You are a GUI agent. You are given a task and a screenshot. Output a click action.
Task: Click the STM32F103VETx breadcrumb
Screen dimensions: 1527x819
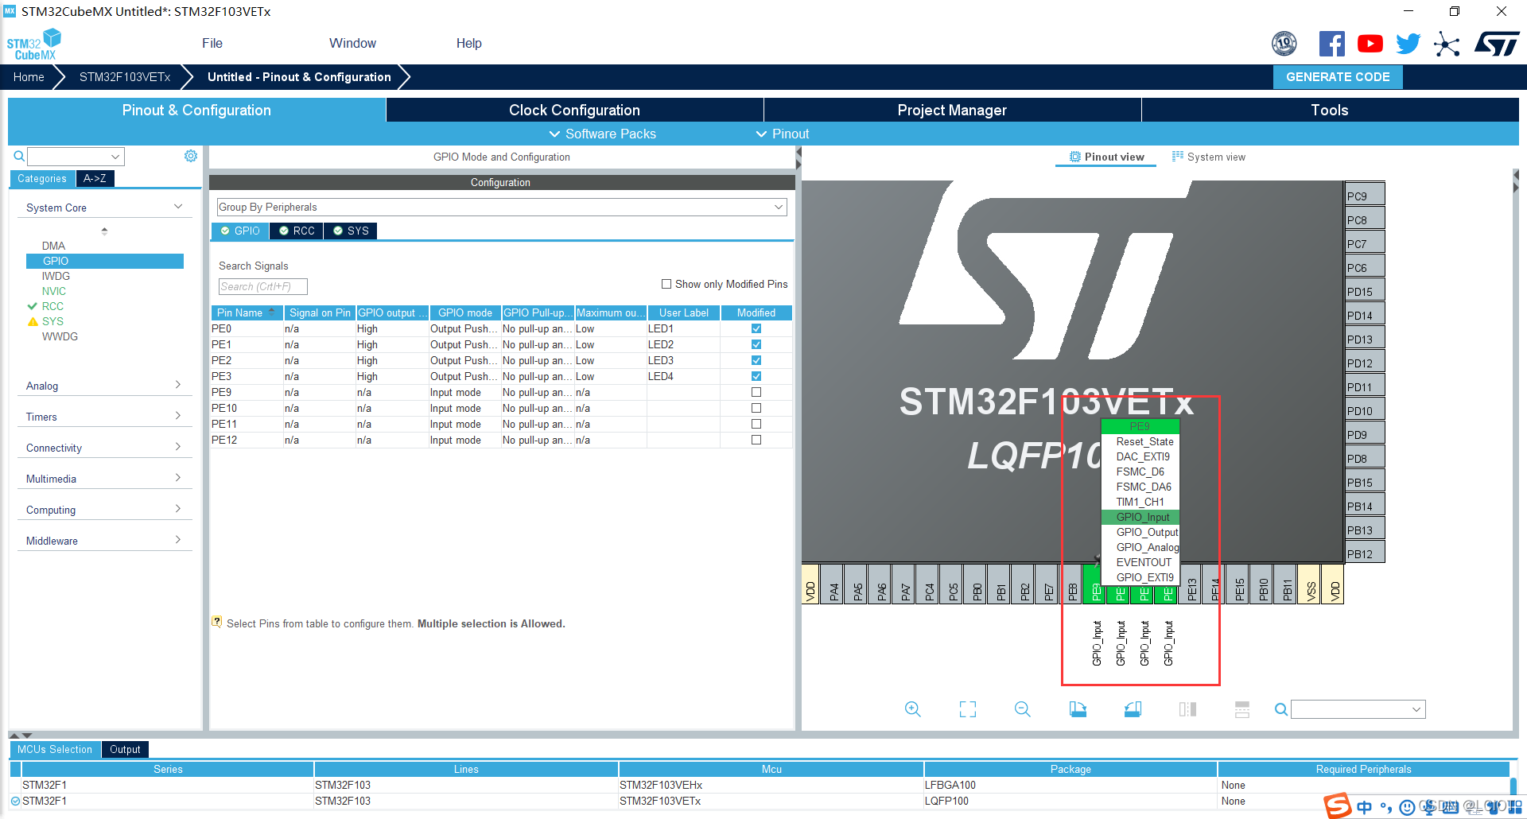[x=125, y=77]
